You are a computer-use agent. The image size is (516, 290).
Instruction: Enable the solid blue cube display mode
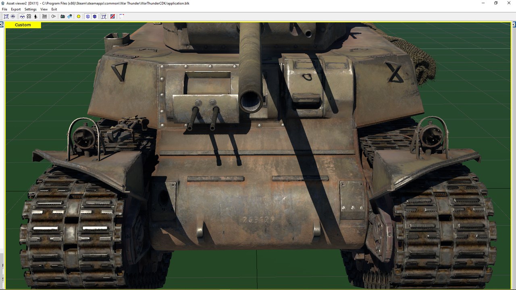(94, 17)
